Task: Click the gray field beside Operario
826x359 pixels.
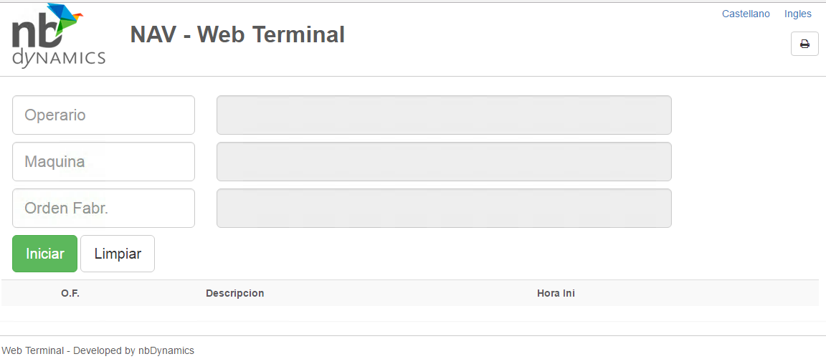Action: click(x=444, y=115)
